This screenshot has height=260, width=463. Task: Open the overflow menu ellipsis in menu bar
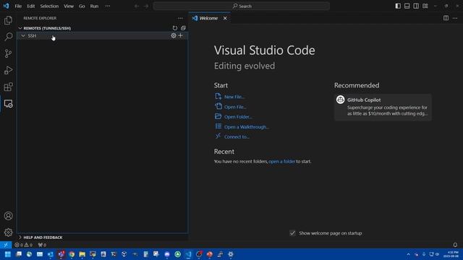[x=108, y=6]
